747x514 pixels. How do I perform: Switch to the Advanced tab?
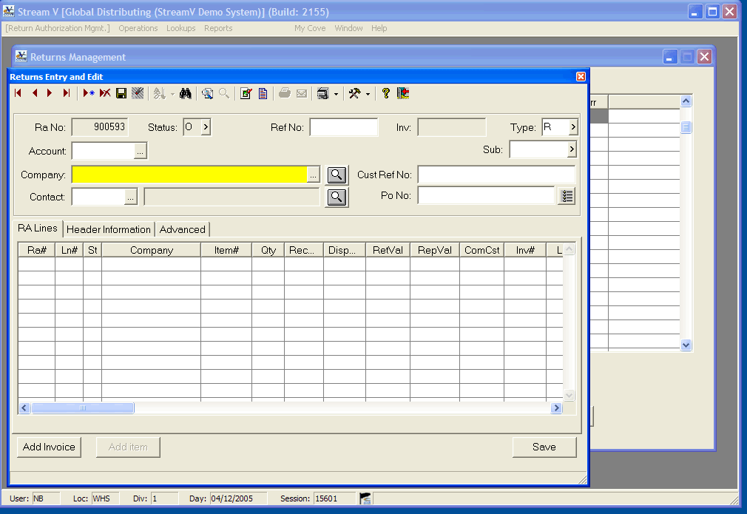(183, 229)
